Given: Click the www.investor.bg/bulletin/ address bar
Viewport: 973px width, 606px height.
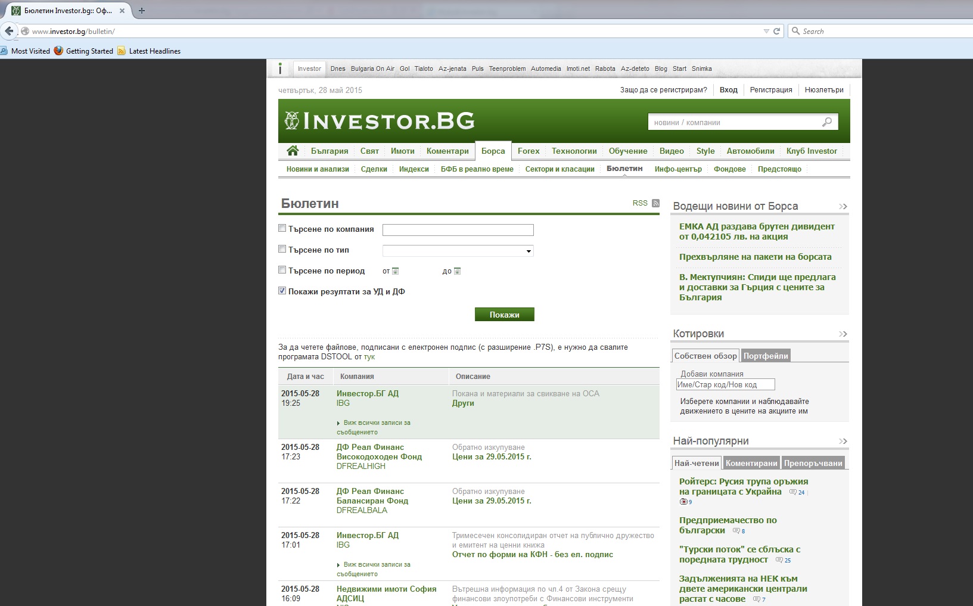Looking at the screenshot, I should (x=393, y=31).
